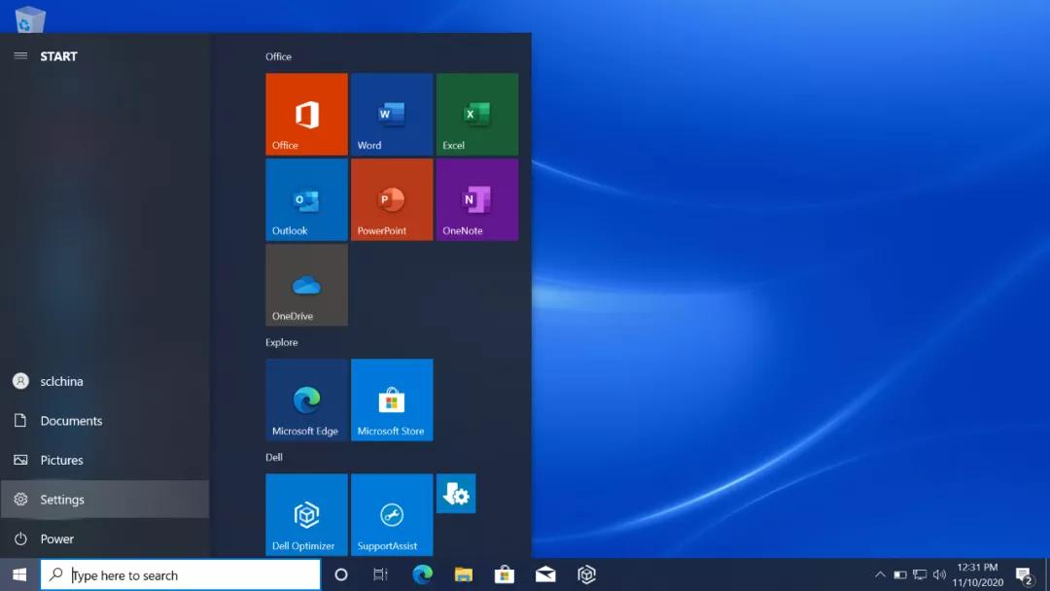The height and width of the screenshot is (591, 1050).
Task: Open Task View from the taskbar
Action: [x=380, y=574]
